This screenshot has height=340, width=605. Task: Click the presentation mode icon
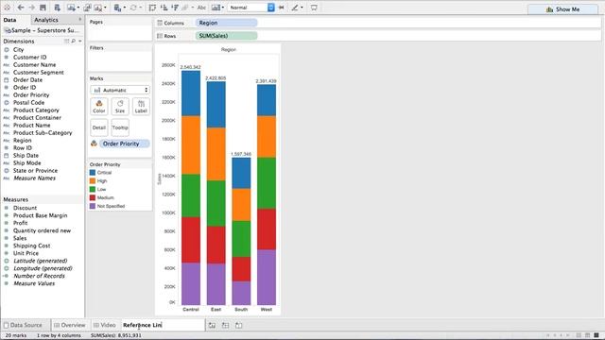pos(314,8)
